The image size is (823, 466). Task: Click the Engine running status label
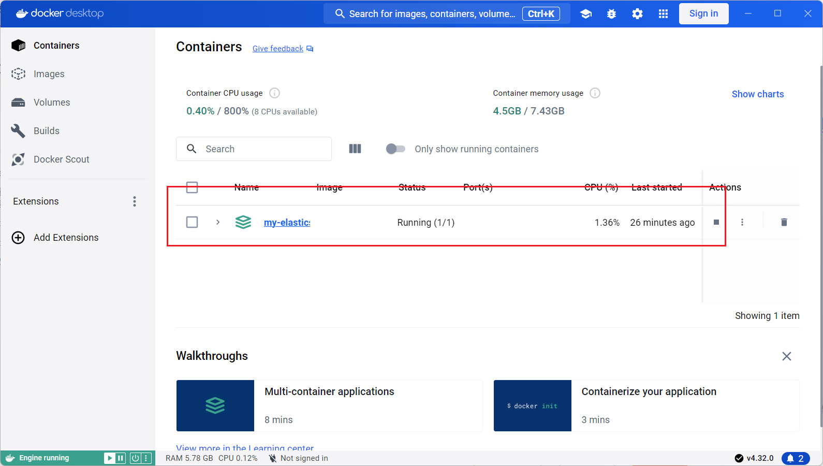tap(44, 458)
